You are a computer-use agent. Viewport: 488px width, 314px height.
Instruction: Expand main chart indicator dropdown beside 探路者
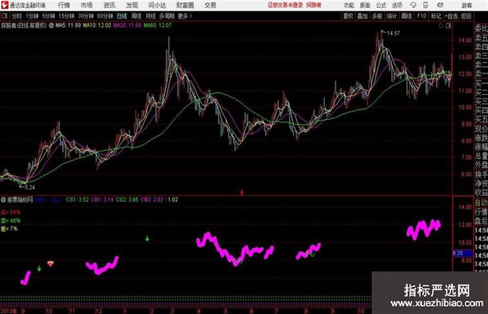tap(51, 25)
